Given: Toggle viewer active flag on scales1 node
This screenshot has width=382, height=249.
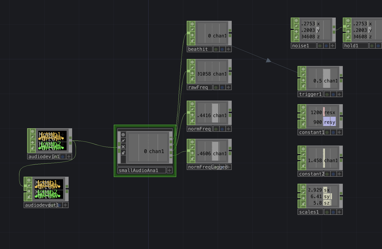Looking at the screenshot, I should tap(303, 187).
